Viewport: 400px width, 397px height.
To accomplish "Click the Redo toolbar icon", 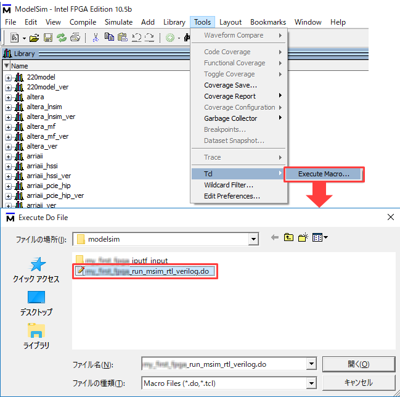I will pyautogui.click(x=149, y=38).
